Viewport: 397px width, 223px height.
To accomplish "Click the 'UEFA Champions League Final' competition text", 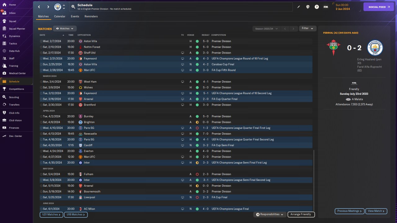I will (x=230, y=209).
